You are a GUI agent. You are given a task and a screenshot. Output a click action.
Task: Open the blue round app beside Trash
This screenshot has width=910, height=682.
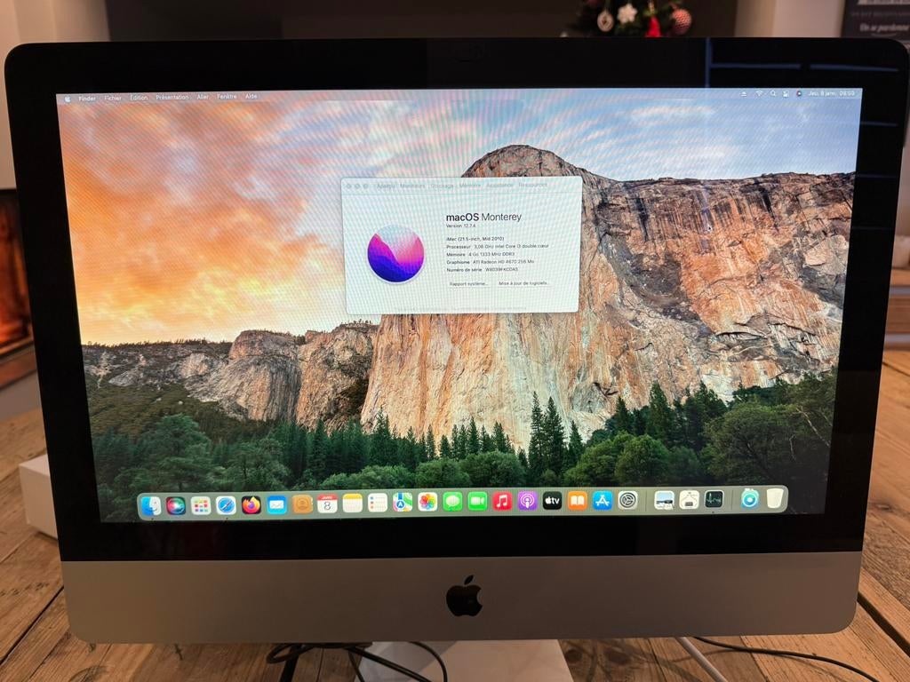(x=750, y=498)
